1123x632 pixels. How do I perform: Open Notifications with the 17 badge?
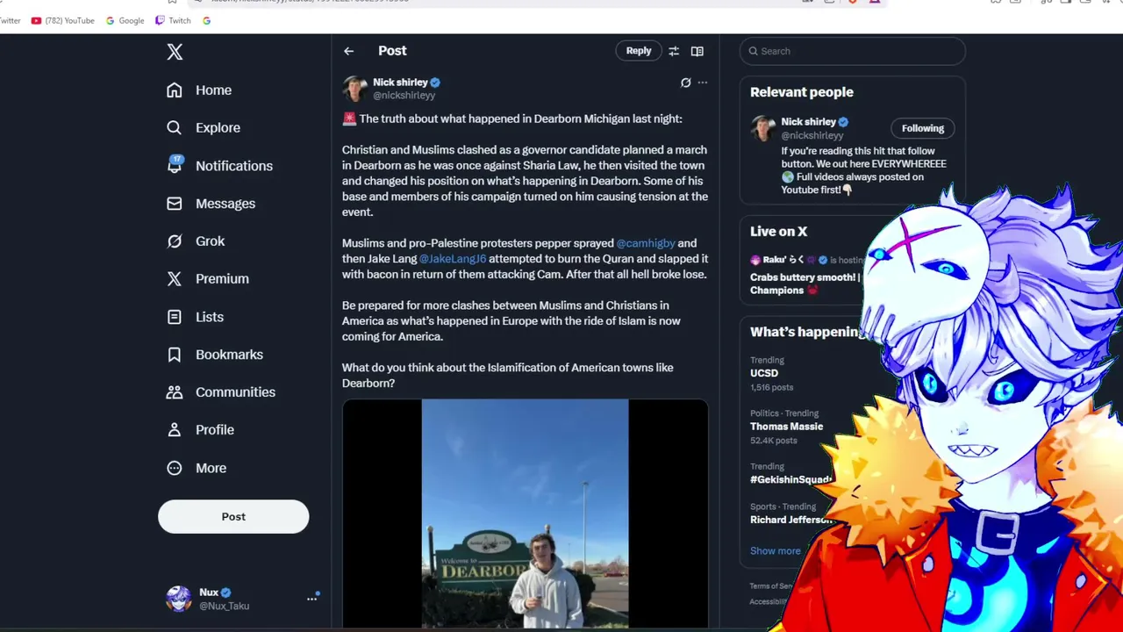coord(219,166)
